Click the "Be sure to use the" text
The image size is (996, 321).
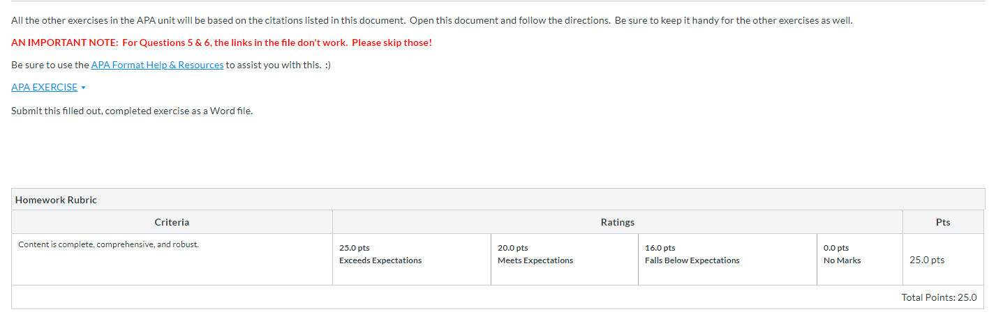50,65
